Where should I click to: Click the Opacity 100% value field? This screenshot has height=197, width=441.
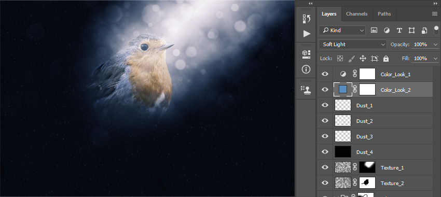coord(421,45)
